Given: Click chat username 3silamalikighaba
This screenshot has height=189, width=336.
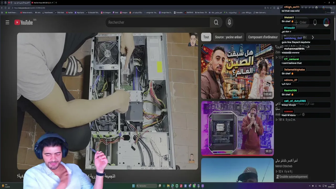Looking at the screenshot, I should pyautogui.click(x=294, y=70).
